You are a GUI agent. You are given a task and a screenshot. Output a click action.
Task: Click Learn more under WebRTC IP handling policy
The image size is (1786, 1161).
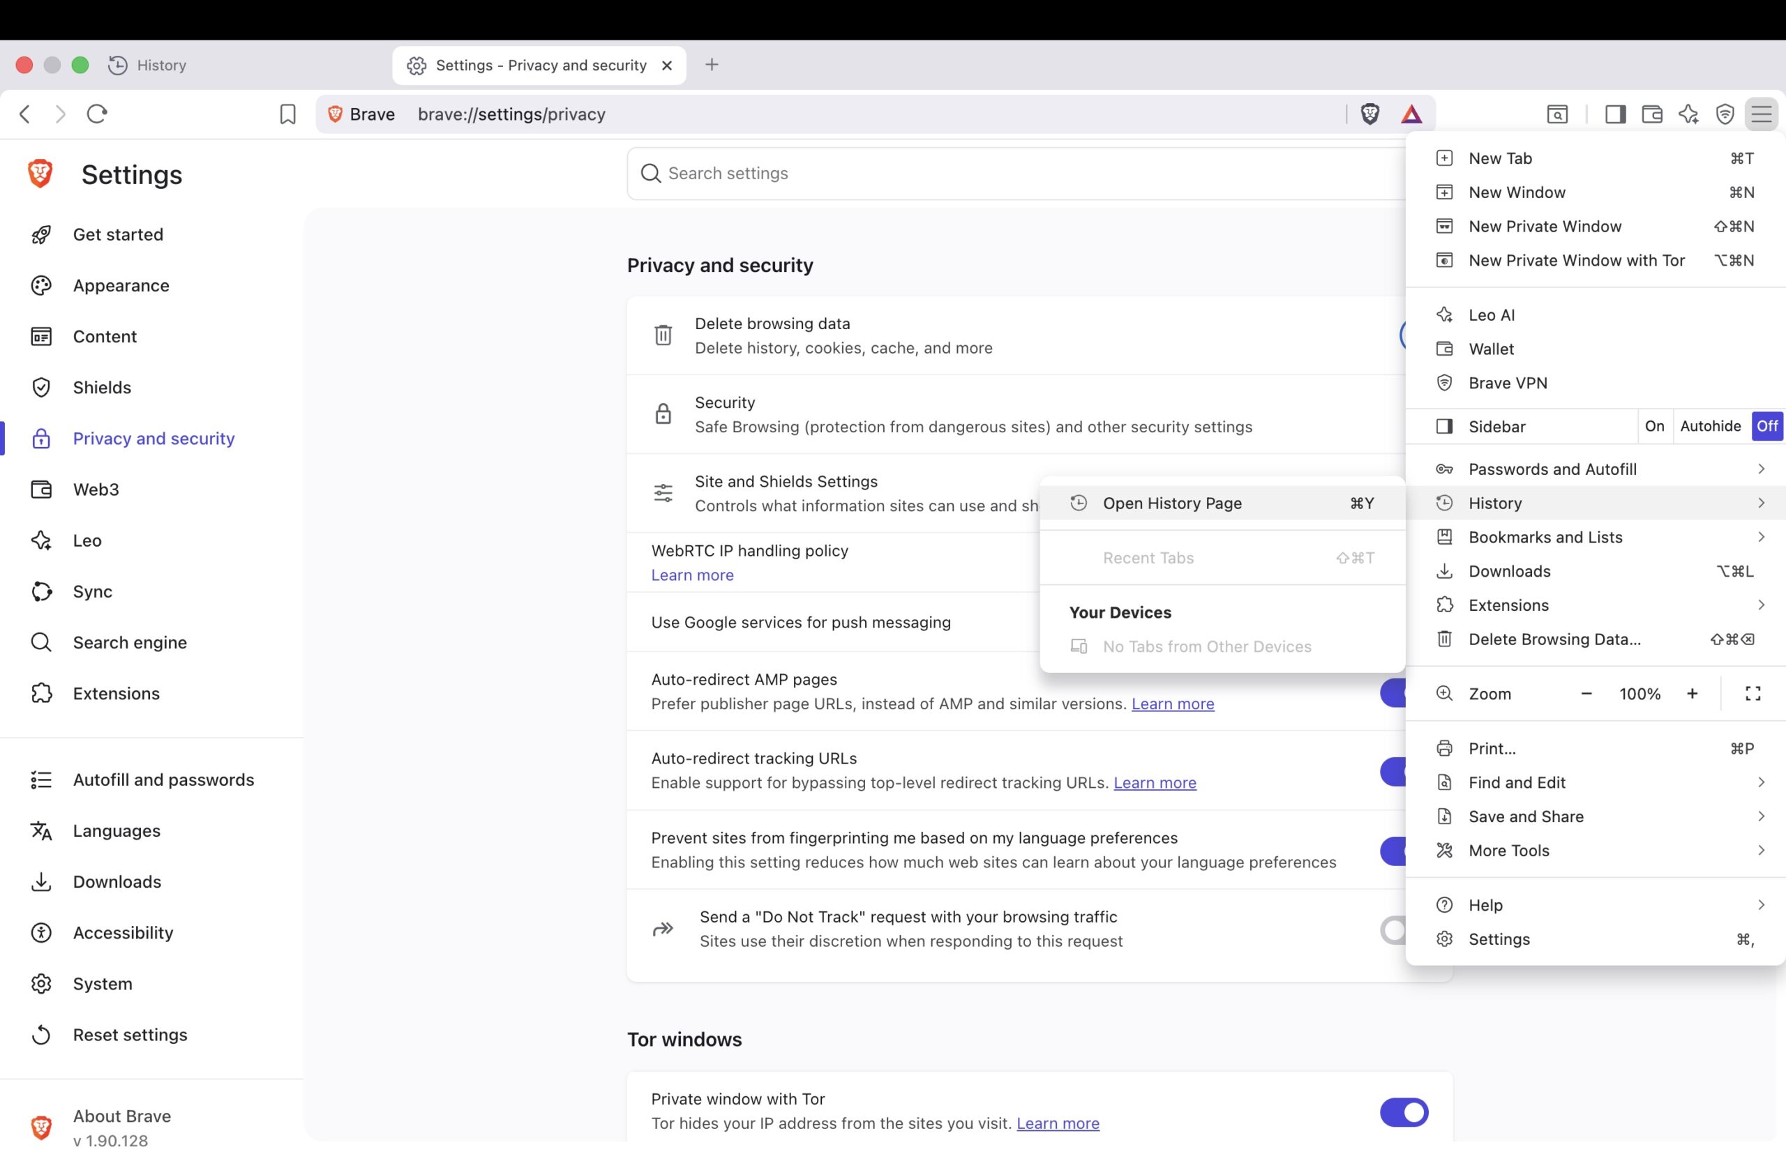point(692,575)
